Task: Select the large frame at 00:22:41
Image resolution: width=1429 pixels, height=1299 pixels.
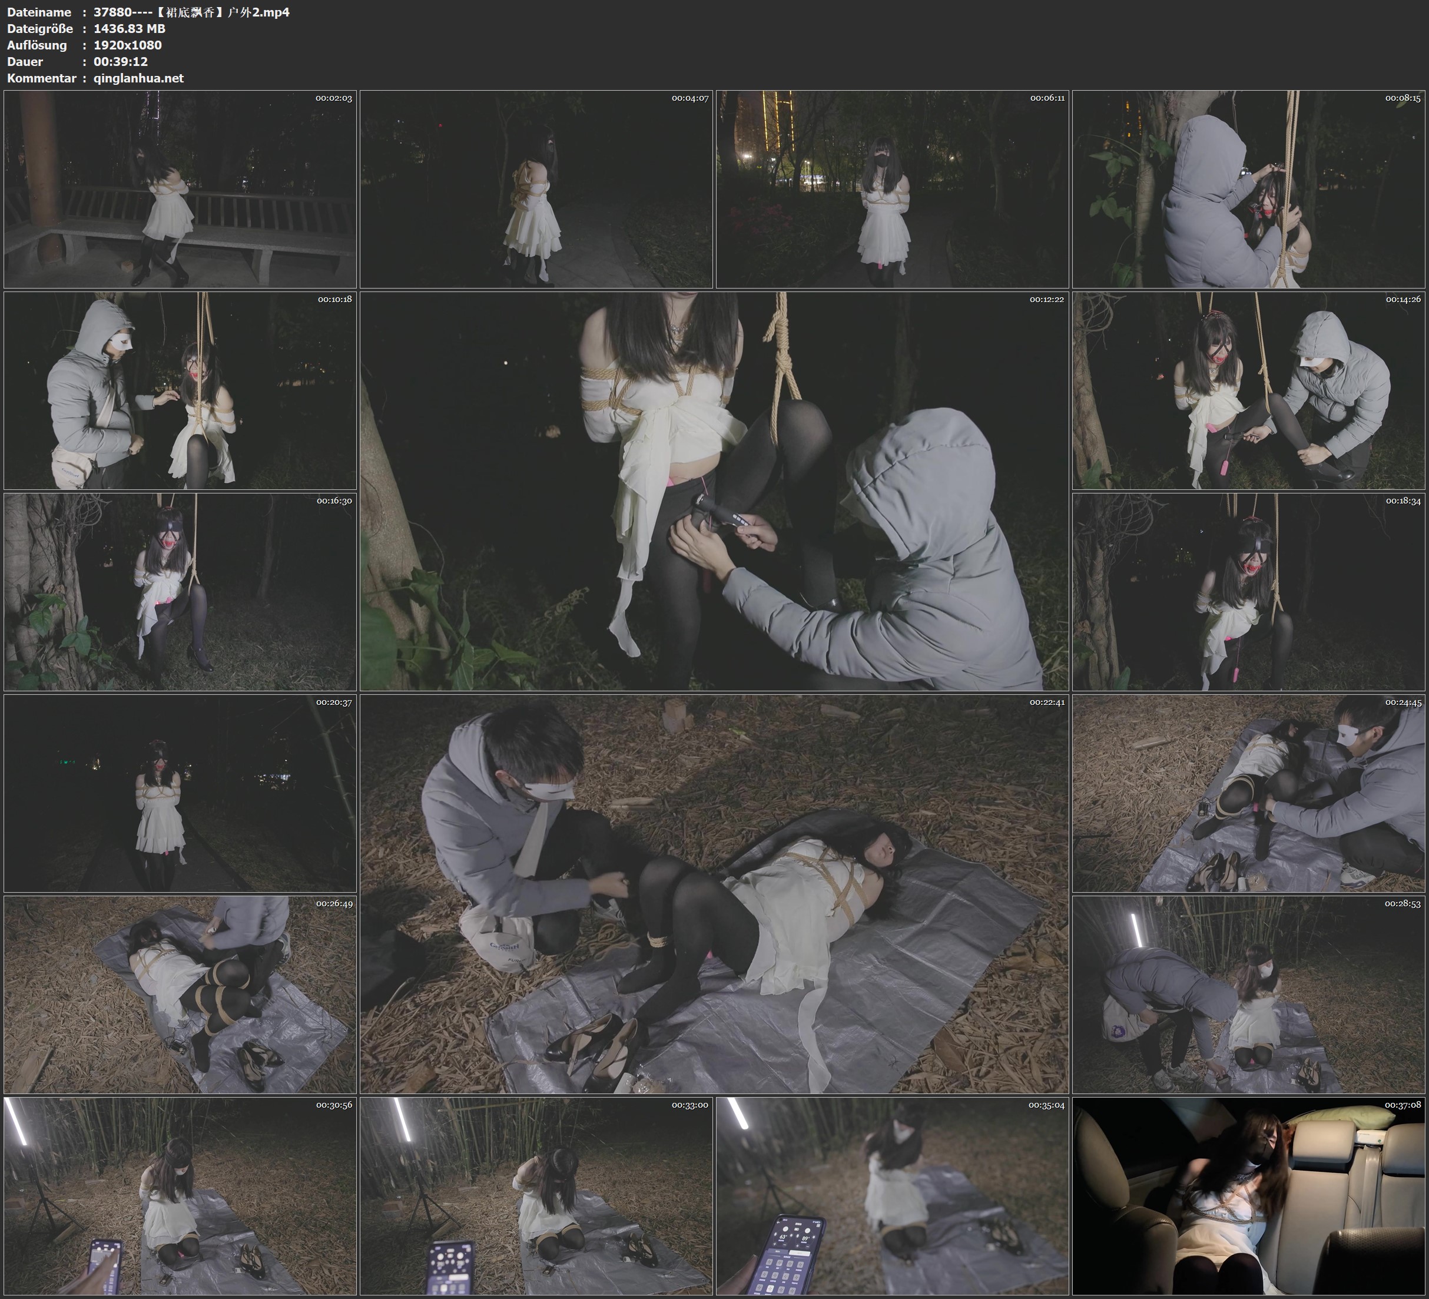Action: tap(714, 894)
